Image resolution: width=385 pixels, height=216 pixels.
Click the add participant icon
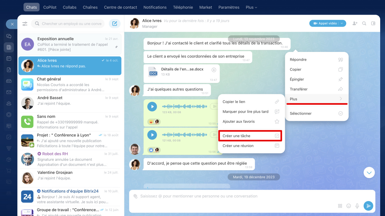(355, 23)
